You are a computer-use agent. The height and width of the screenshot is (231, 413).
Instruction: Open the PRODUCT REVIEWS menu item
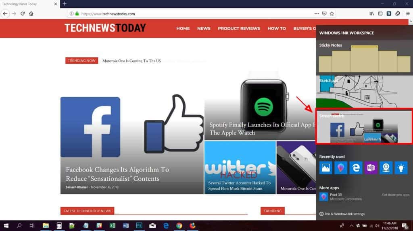(239, 29)
